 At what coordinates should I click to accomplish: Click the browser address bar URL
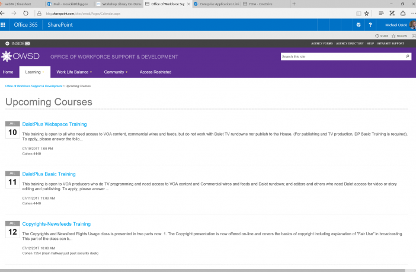tap(83, 14)
